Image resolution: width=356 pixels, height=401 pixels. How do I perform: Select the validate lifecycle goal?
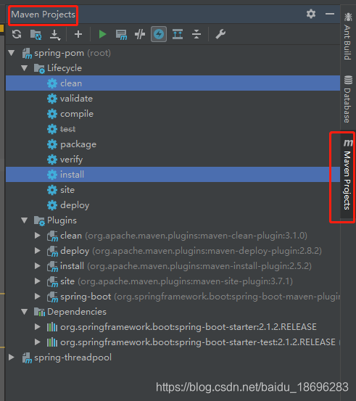[x=173, y=99]
